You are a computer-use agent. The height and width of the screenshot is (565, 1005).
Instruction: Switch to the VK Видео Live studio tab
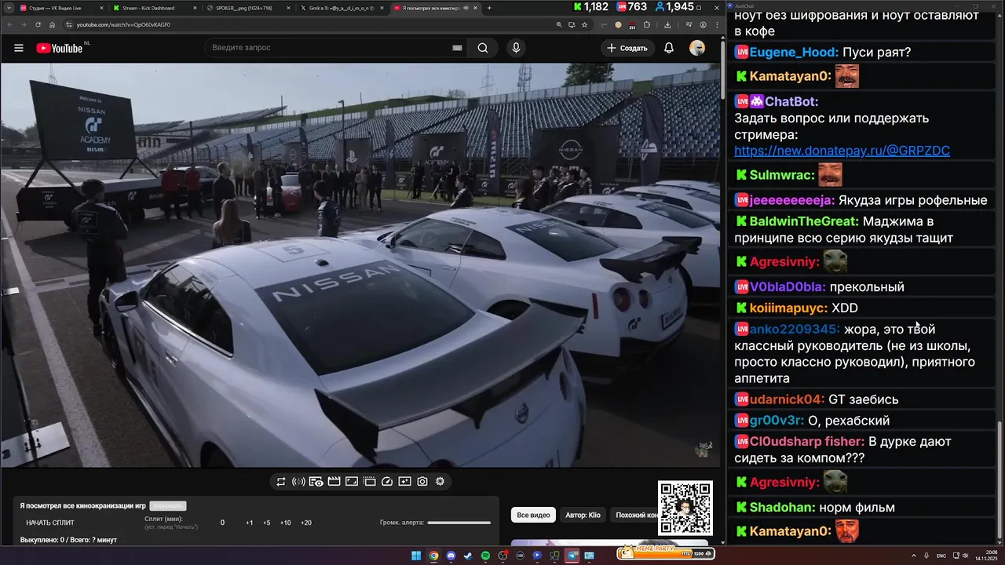click(x=60, y=8)
